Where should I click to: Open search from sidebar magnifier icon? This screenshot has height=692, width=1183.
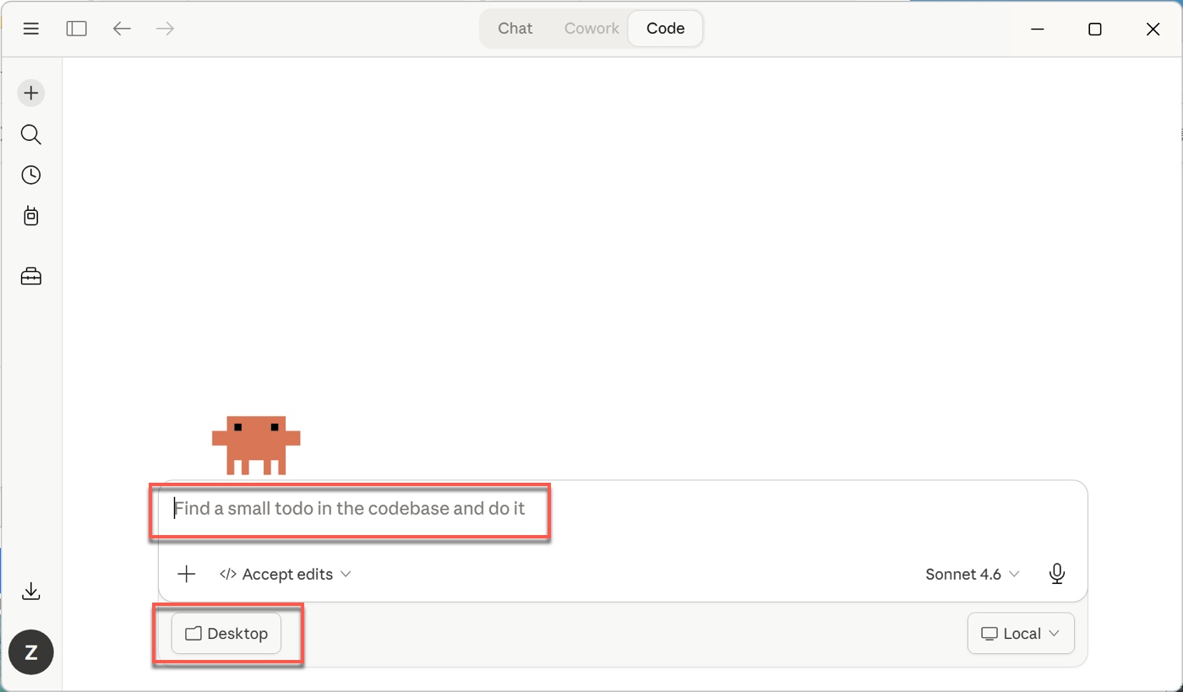(x=31, y=134)
